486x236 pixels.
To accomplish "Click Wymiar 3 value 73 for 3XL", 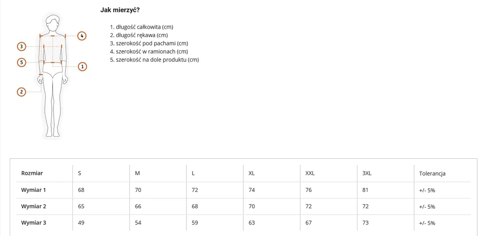I will click(365, 222).
